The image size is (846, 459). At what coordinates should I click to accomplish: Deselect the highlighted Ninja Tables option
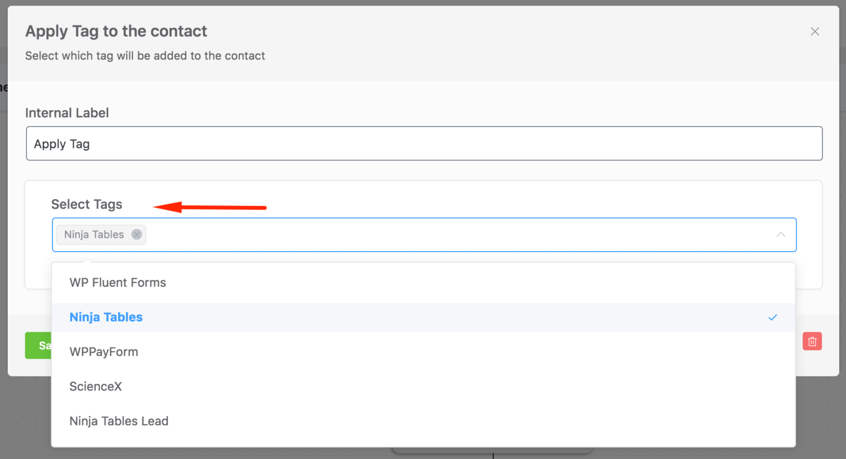click(x=423, y=318)
